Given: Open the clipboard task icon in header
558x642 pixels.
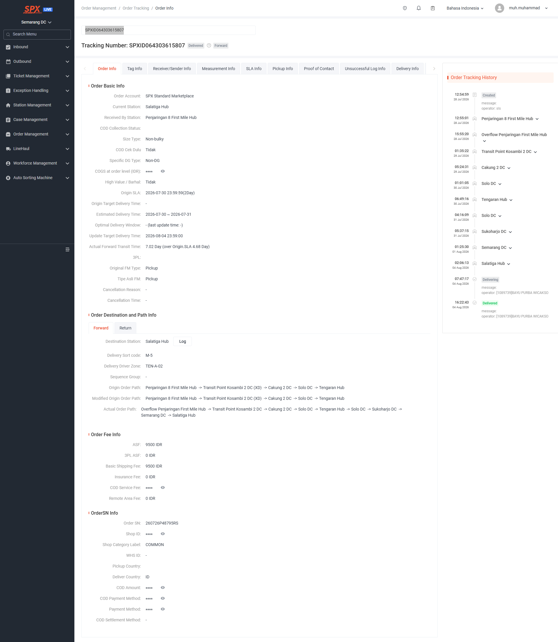Looking at the screenshot, I should point(432,8).
